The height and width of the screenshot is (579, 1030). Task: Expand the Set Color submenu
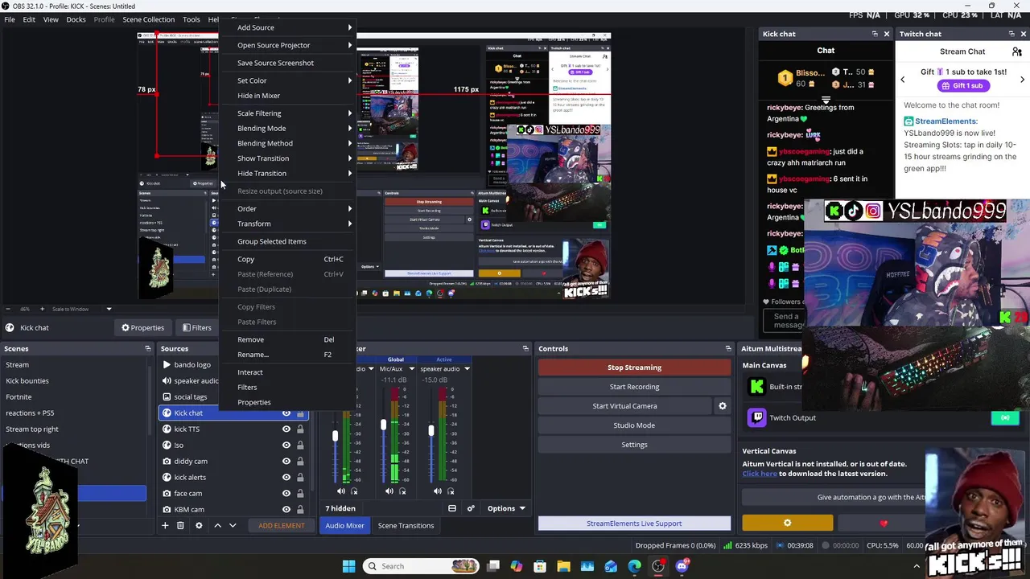point(287,80)
